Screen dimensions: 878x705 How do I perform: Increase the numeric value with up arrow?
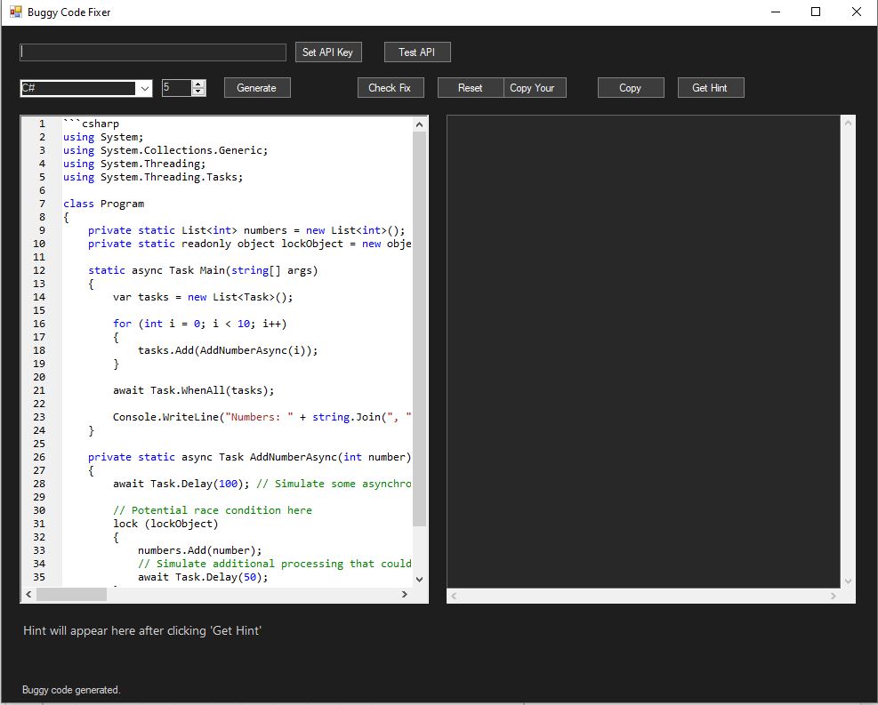(198, 84)
